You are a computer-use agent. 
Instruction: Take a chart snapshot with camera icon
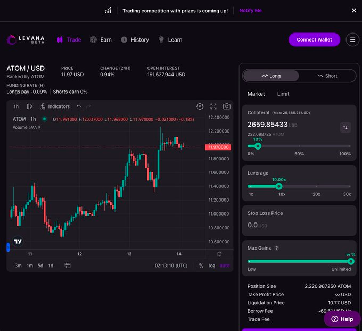[226, 106]
